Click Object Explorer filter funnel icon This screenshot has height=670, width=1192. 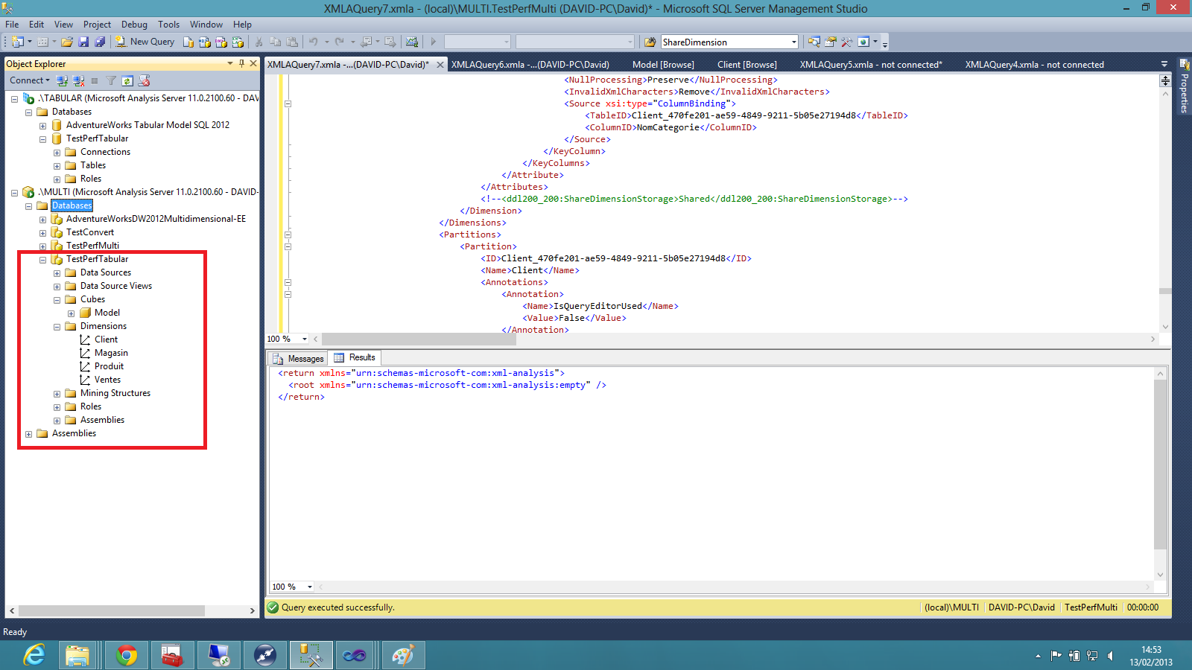coord(111,80)
